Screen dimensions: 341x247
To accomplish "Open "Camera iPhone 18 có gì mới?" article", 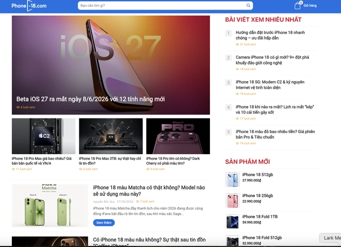I will pyautogui.click(x=272, y=60).
